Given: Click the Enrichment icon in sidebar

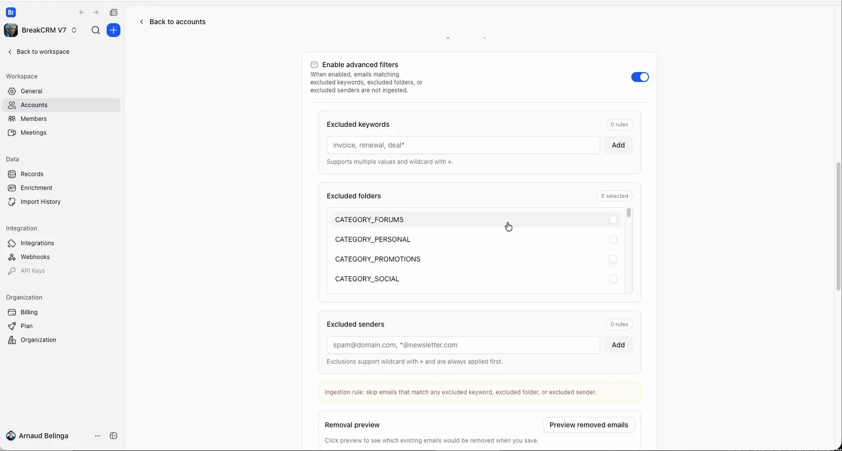Looking at the screenshot, I should tap(12, 188).
